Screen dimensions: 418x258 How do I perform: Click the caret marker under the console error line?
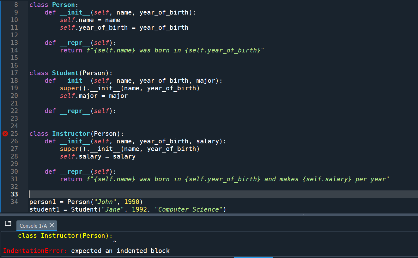pyautogui.click(x=115, y=242)
